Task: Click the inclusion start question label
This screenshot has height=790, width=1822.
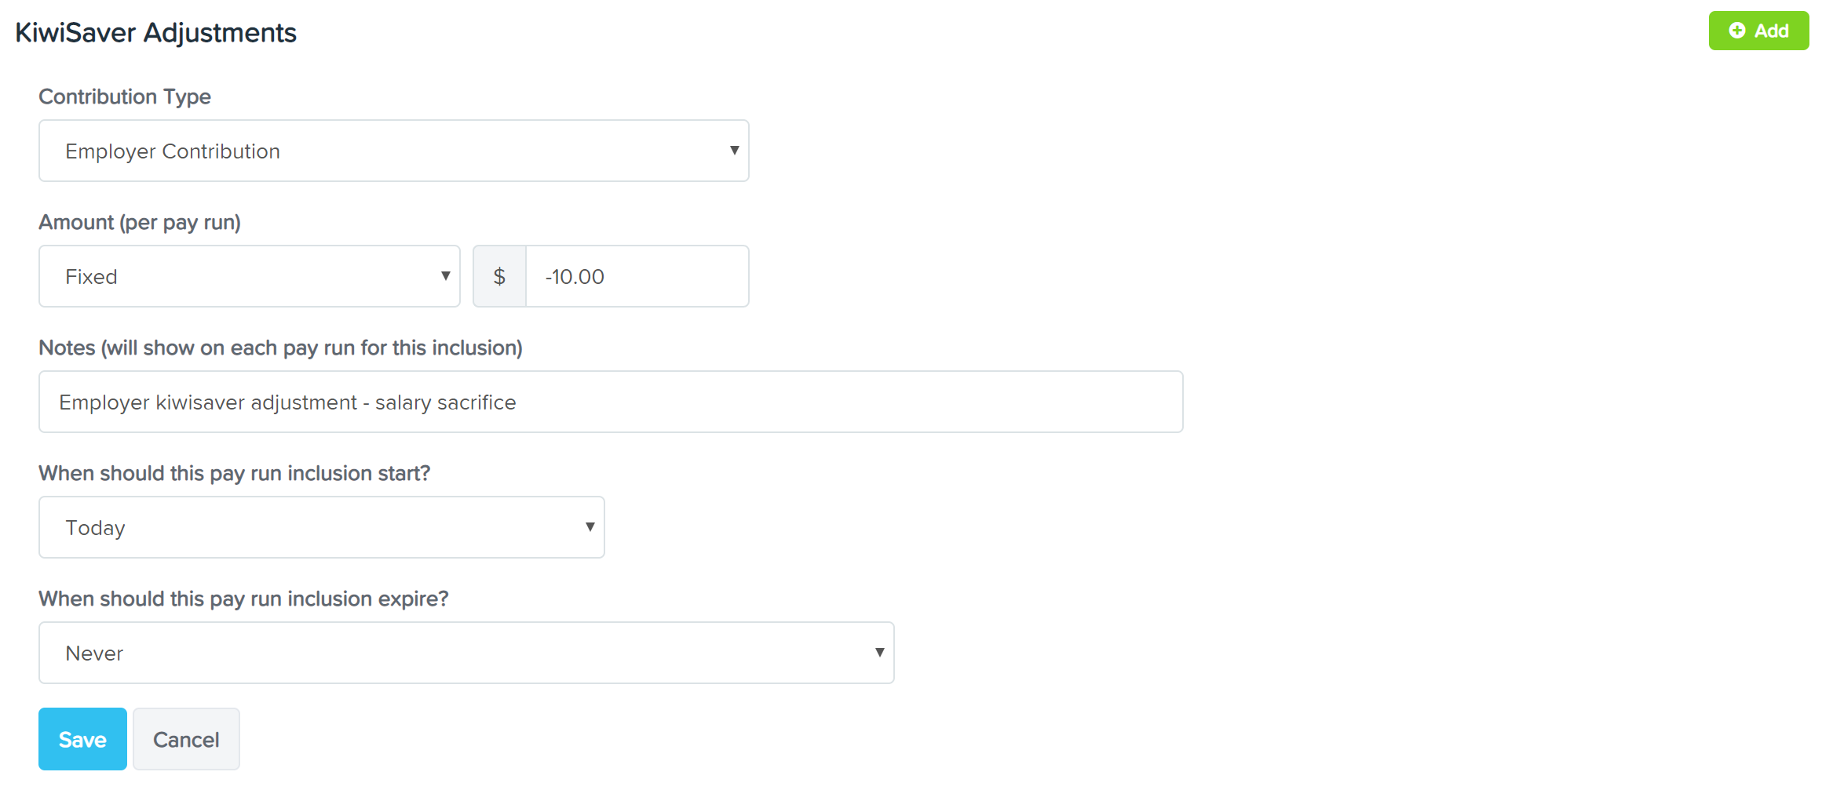Action: (x=235, y=473)
